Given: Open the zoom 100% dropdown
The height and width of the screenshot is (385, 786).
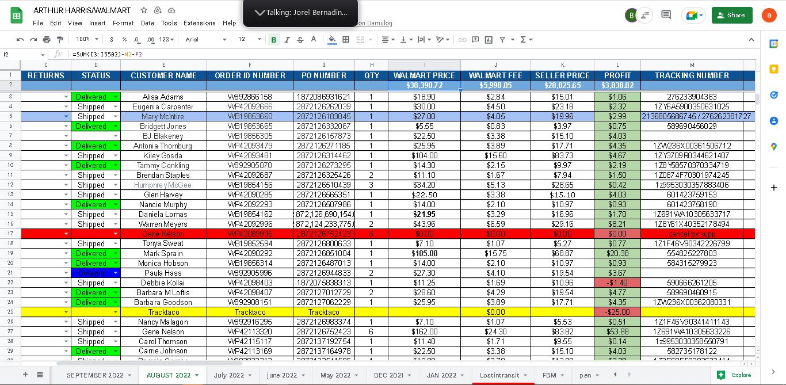Looking at the screenshot, I should pyautogui.click(x=87, y=40).
